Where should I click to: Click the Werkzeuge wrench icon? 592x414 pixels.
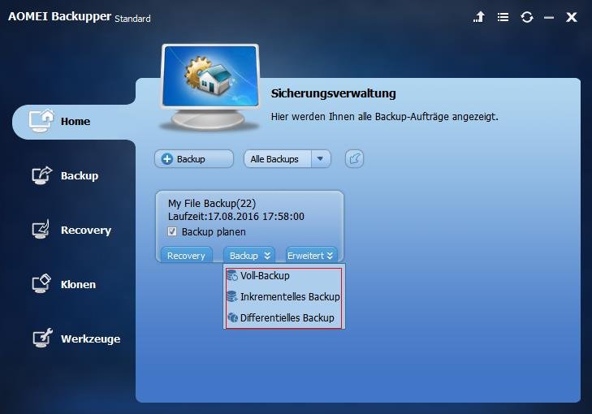[x=42, y=339]
